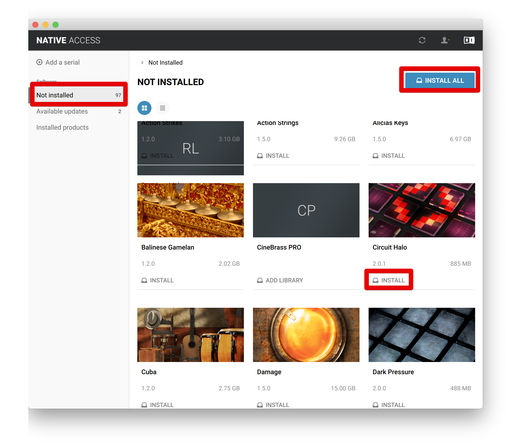Install Damage library

tap(273, 405)
